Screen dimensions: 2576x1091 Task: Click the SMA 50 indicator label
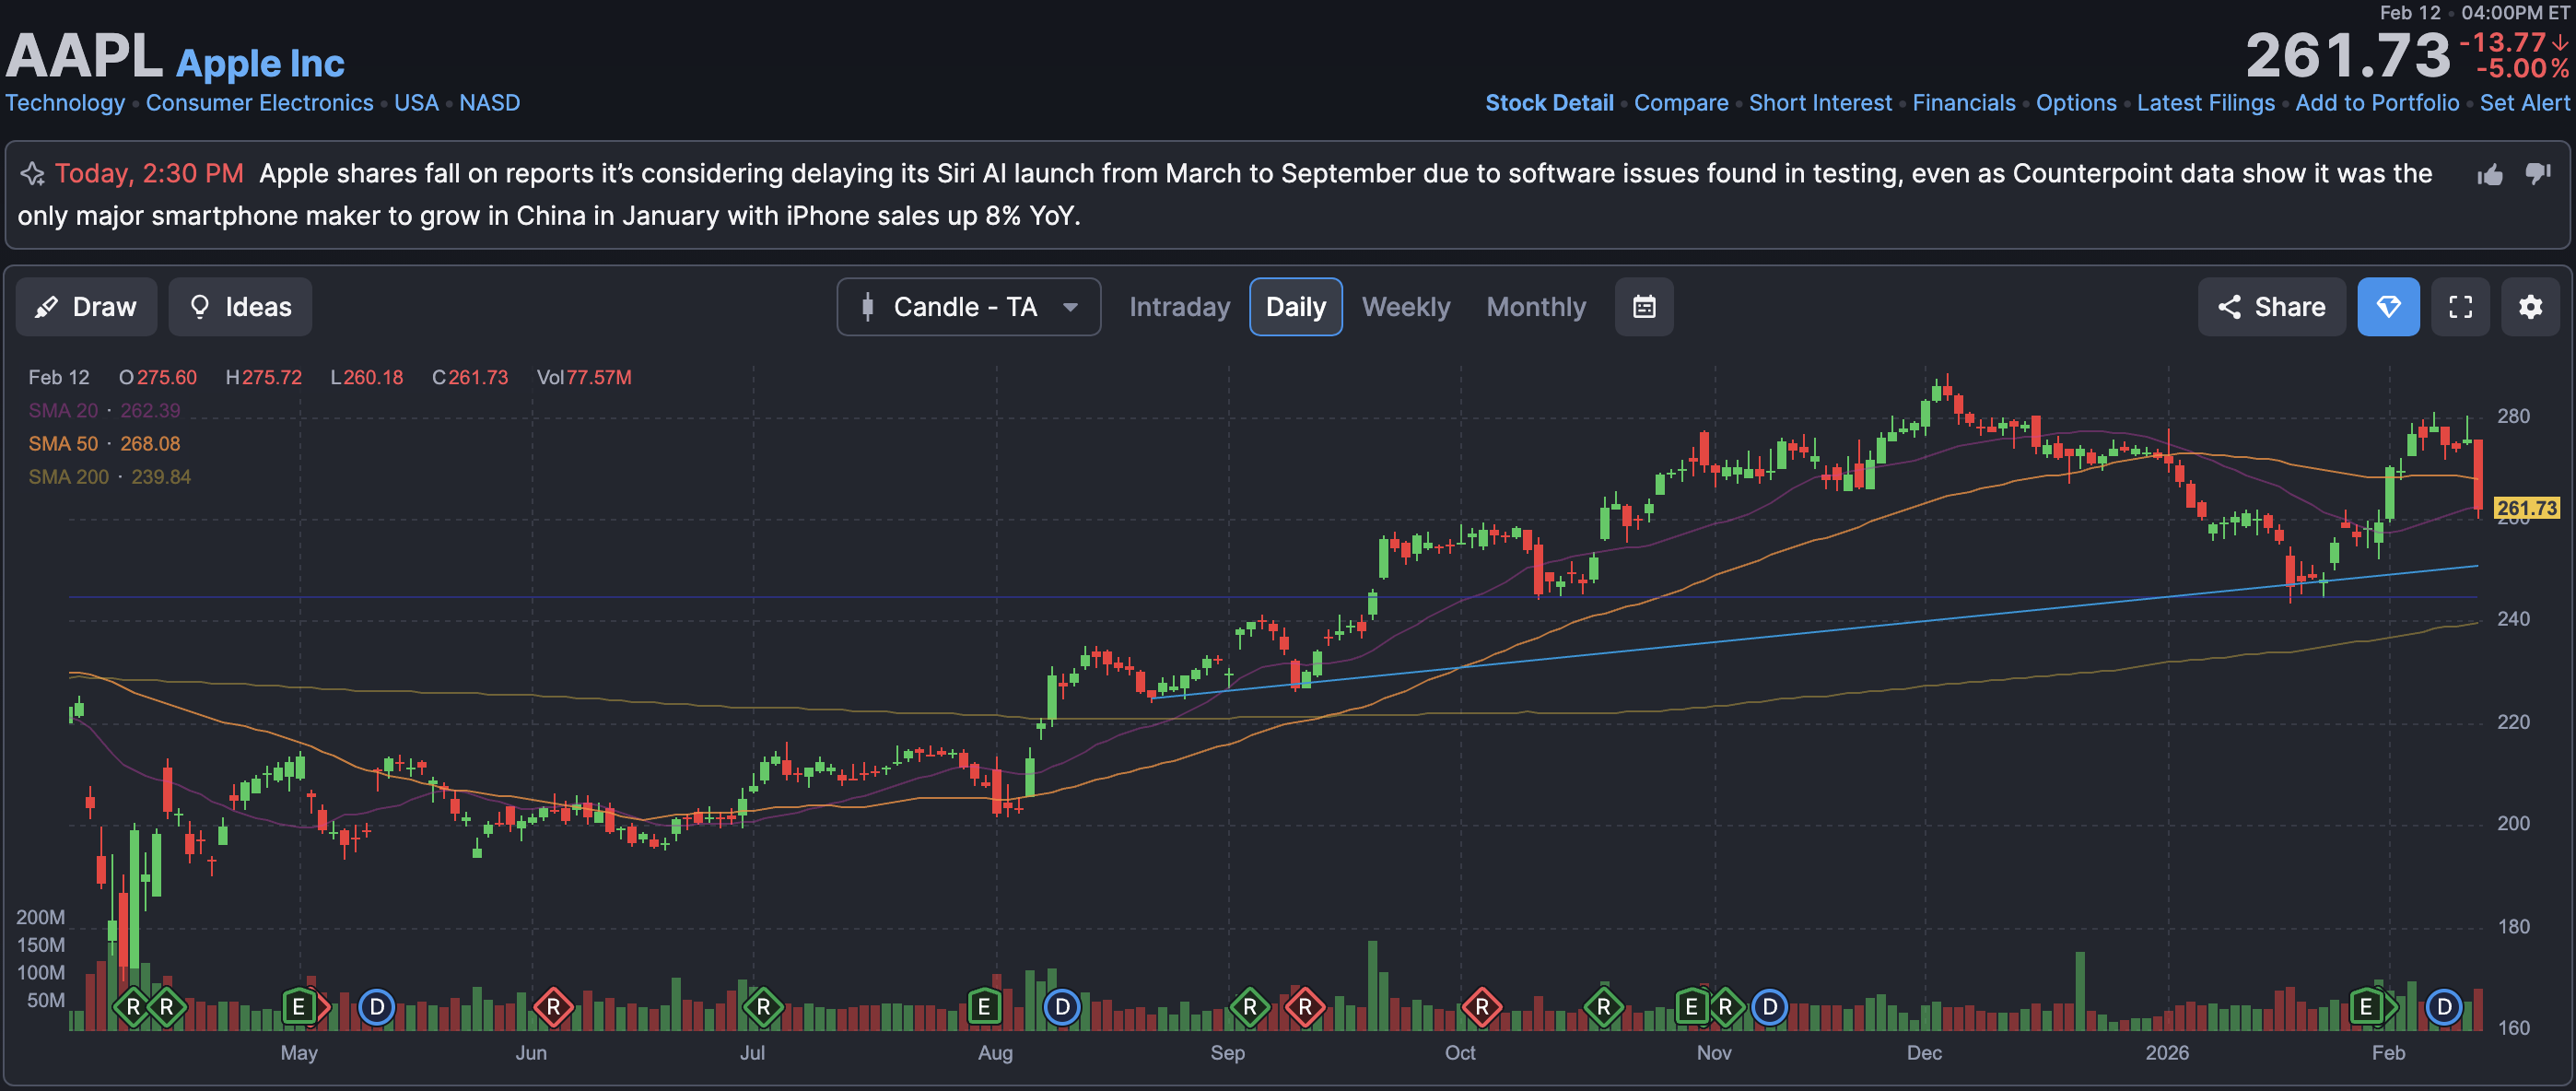pos(62,444)
